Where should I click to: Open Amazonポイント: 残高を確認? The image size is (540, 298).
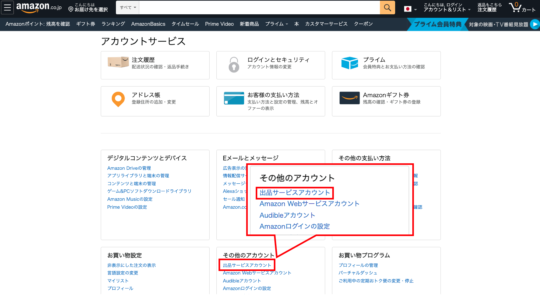(x=38, y=24)
